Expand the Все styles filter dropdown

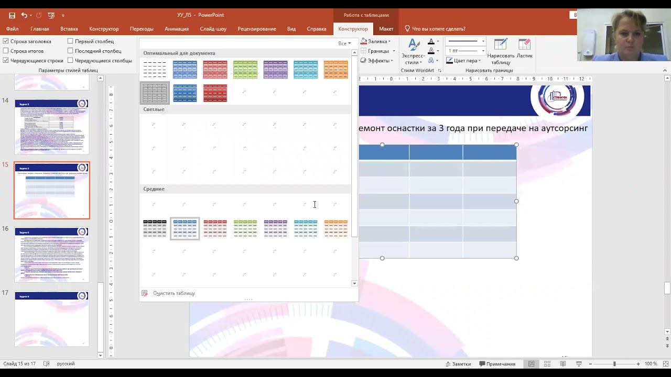pyautogui.click(x=344, y=43)
